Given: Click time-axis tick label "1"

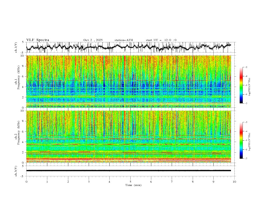Looking at the screenshot, I should tap(47, 182).
